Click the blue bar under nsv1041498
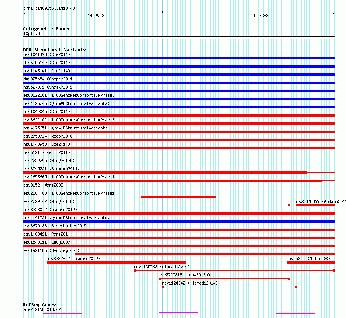The image size is (346, 318). pos(179,58)
